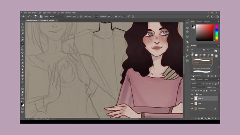Click the toolbox foreground color swatch
Viewport: 240px width, 135px height.
tap(22, 104)
